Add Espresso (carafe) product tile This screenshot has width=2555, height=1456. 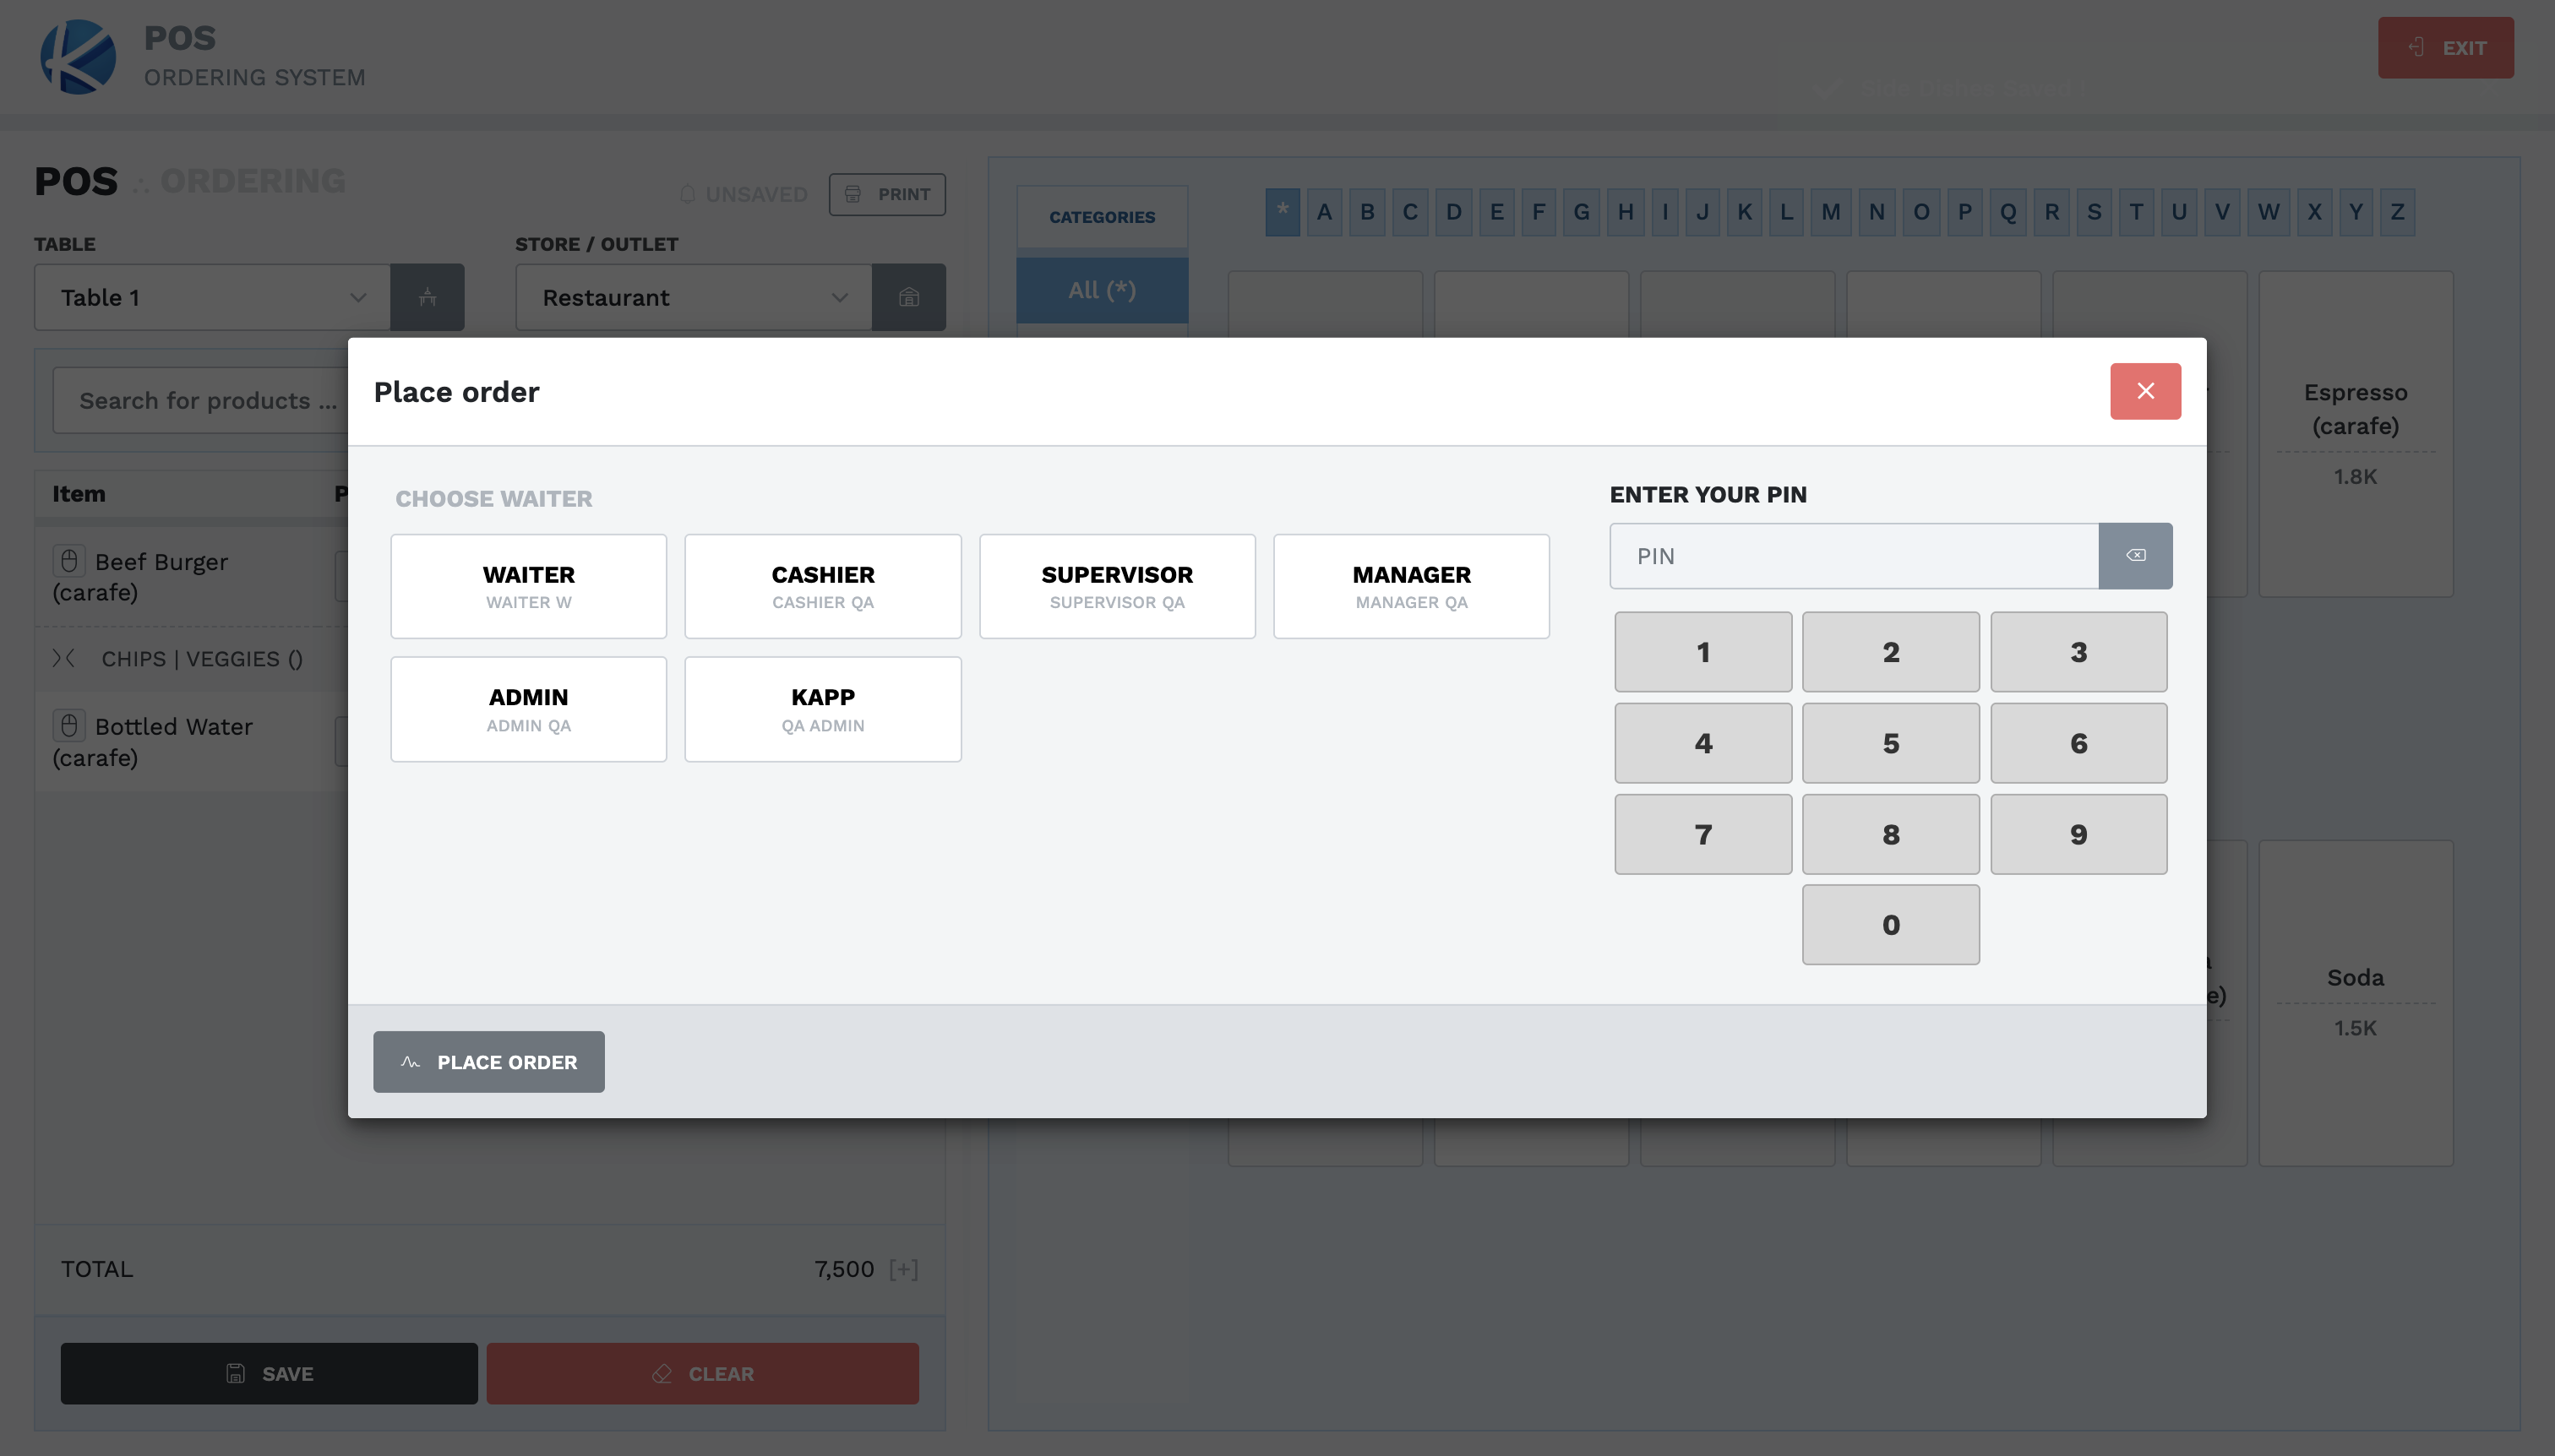2355,434
